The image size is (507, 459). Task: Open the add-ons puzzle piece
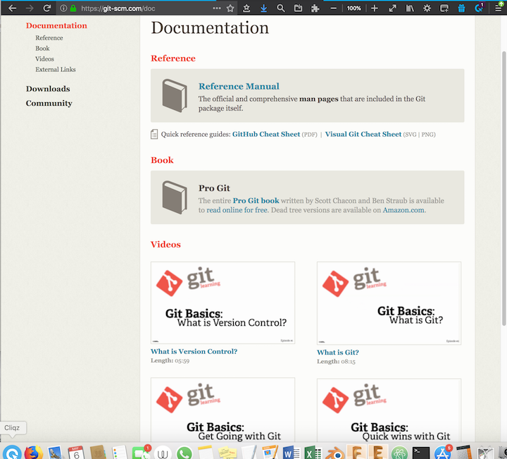pyautogui.click(x=315, y=8)
